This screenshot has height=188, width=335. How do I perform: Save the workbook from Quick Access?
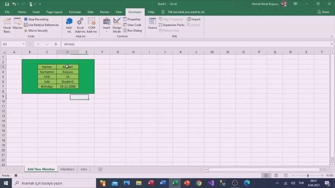pyautogui.click(x=7, y=4)
